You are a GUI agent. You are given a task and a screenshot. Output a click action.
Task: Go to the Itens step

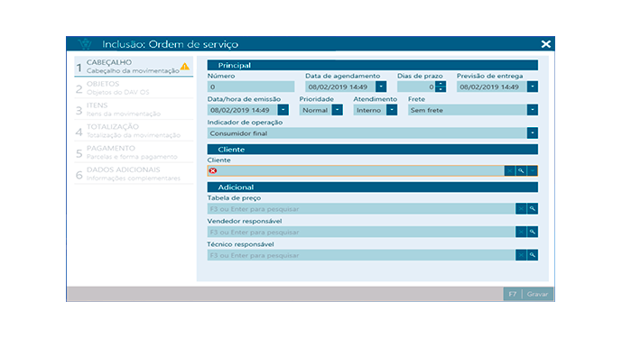[x=134, y=109]
